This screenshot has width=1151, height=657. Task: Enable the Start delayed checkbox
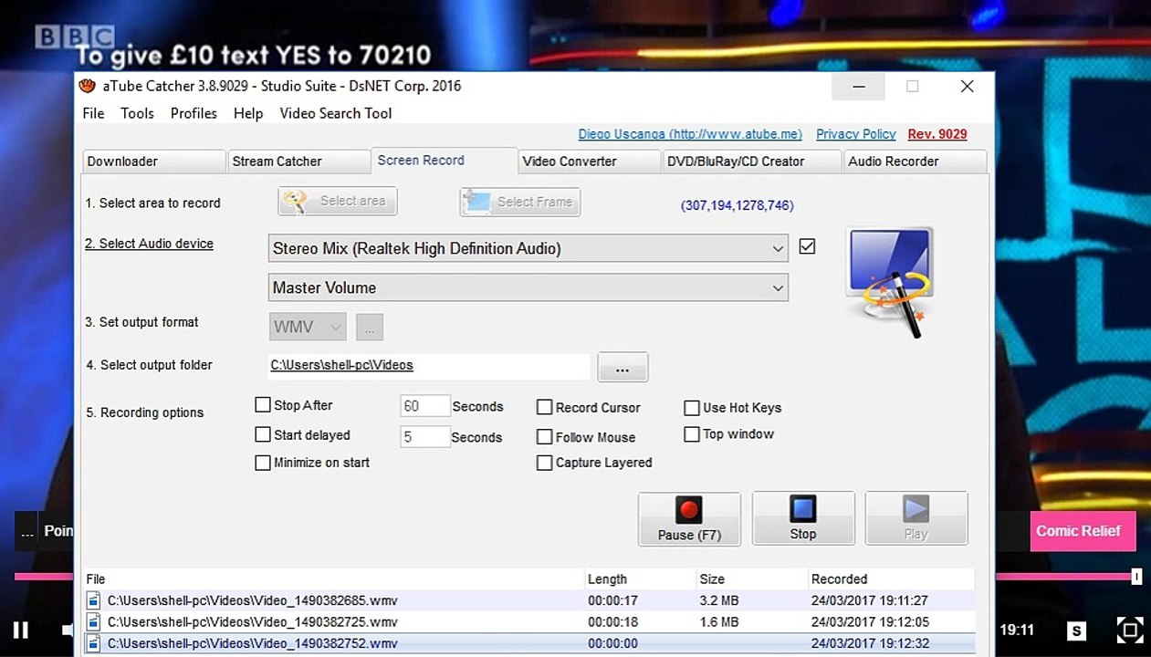[263, 434]
